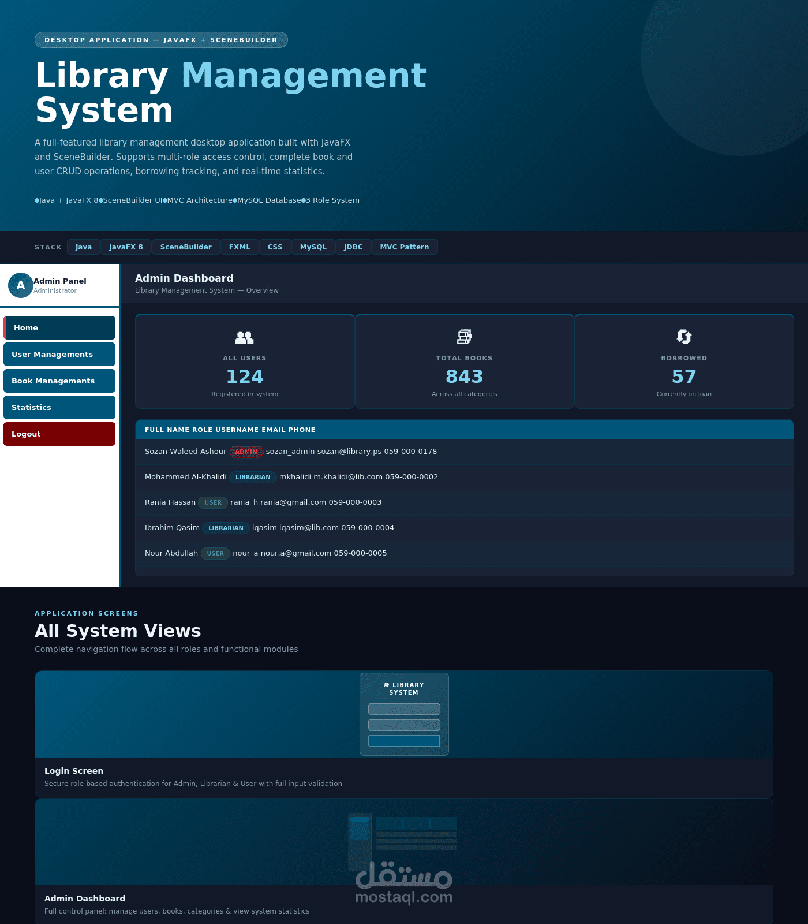Click the SceneBuilder stack tag
This screenshot has width=808, height=924.
pos(186,247)
